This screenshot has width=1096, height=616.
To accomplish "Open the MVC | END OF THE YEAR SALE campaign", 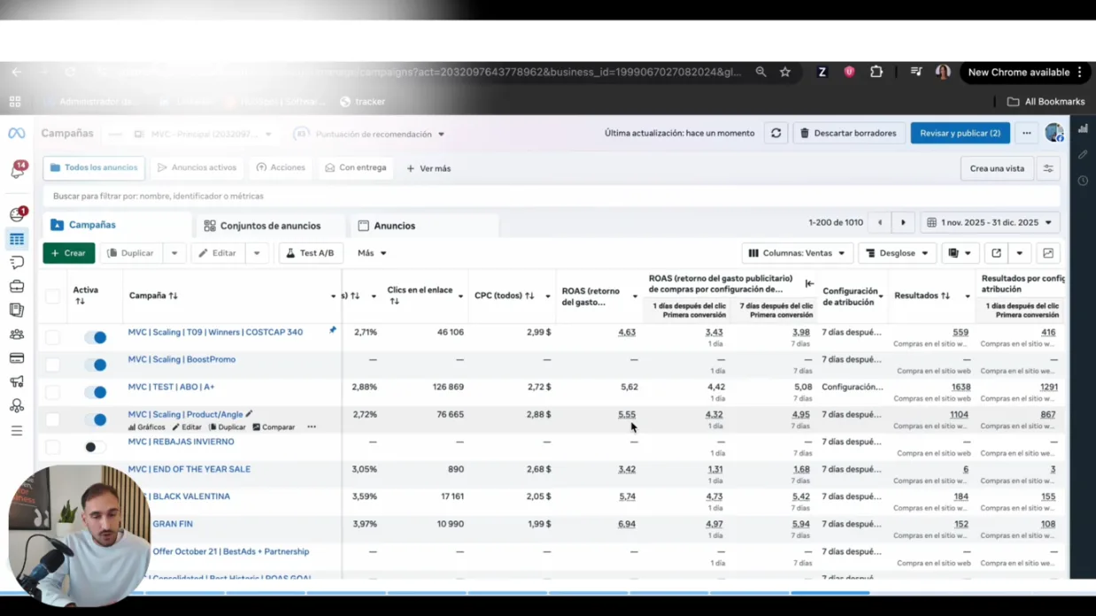I will (189, 469).
